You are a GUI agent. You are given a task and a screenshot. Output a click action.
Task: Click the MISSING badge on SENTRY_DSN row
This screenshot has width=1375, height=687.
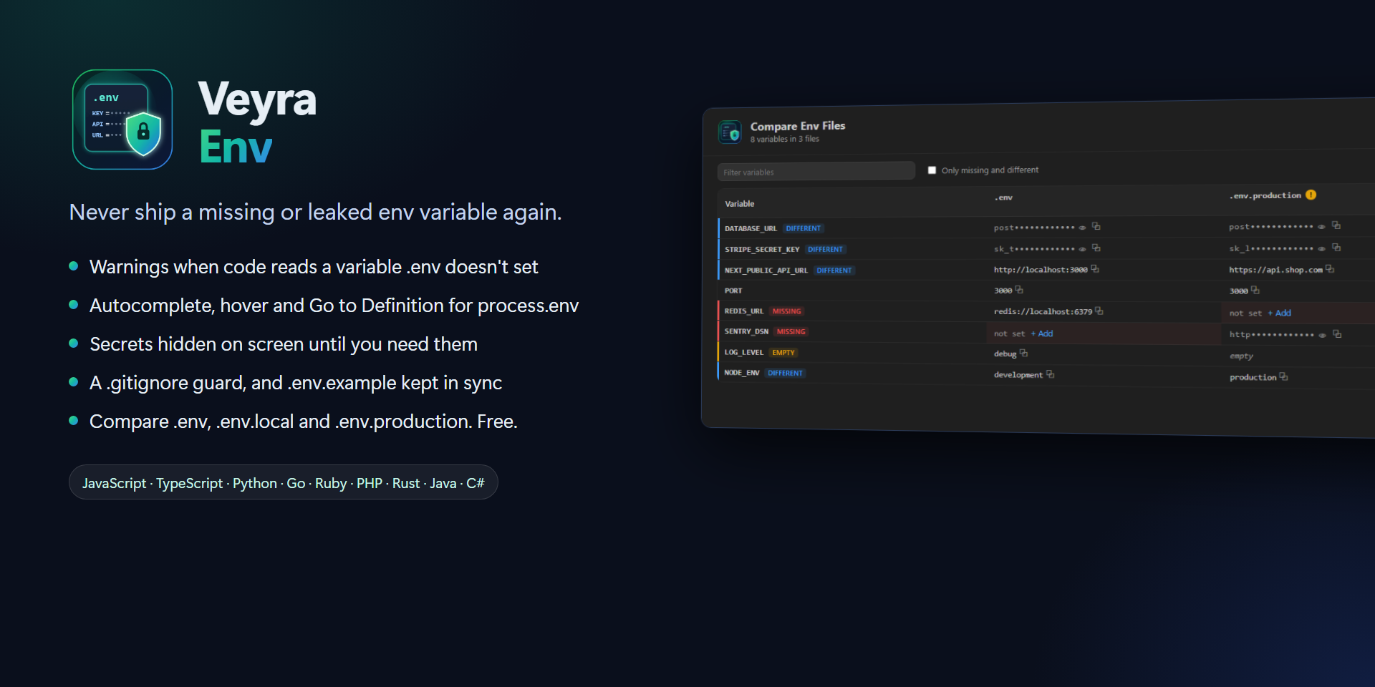coord(791,331)
